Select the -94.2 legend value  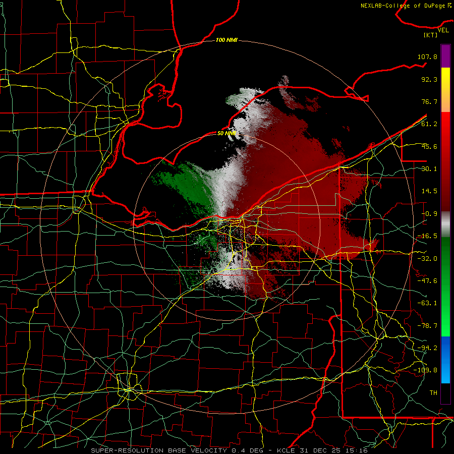427,348
